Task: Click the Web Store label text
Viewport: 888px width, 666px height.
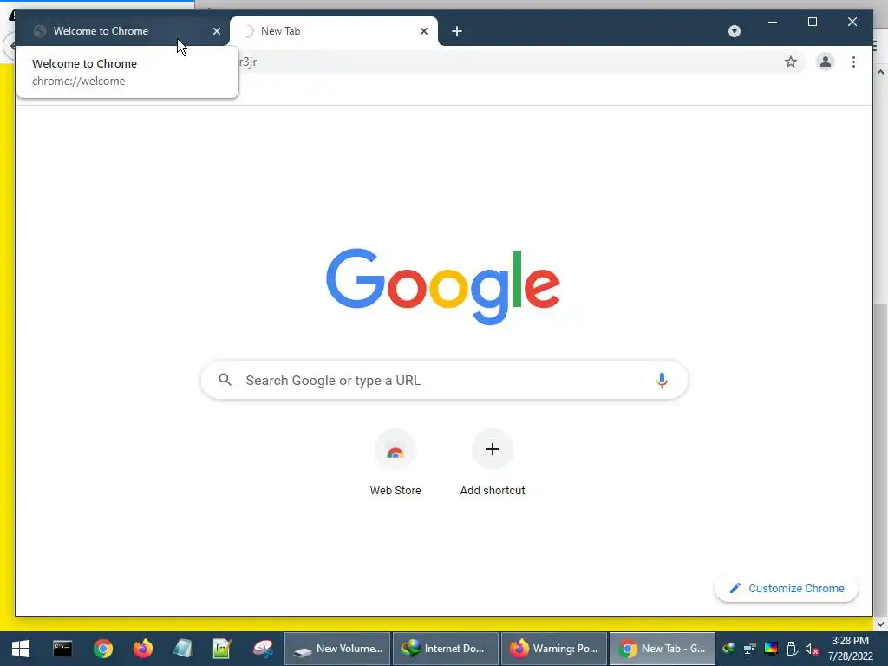Action: 395,491
